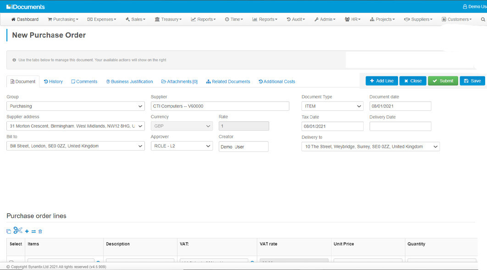Open the Treasury menu
Image resolution: width=487 pixels, height=270 pixels.
point(168,19)
